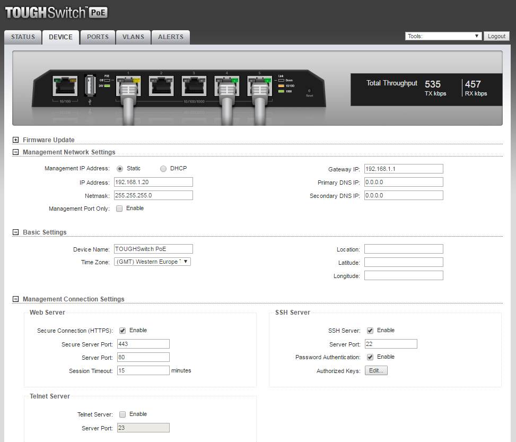Click port 4 on the switch diagram
This screenshot has height=442, width=516.
pyautogui.click(x=226, y=85)
